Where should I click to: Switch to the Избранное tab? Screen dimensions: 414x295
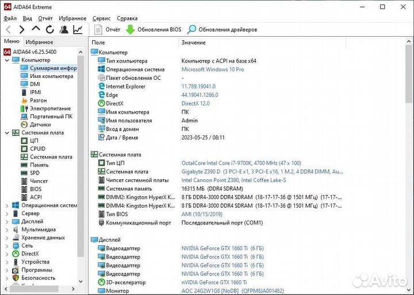(x=39, y=42)
